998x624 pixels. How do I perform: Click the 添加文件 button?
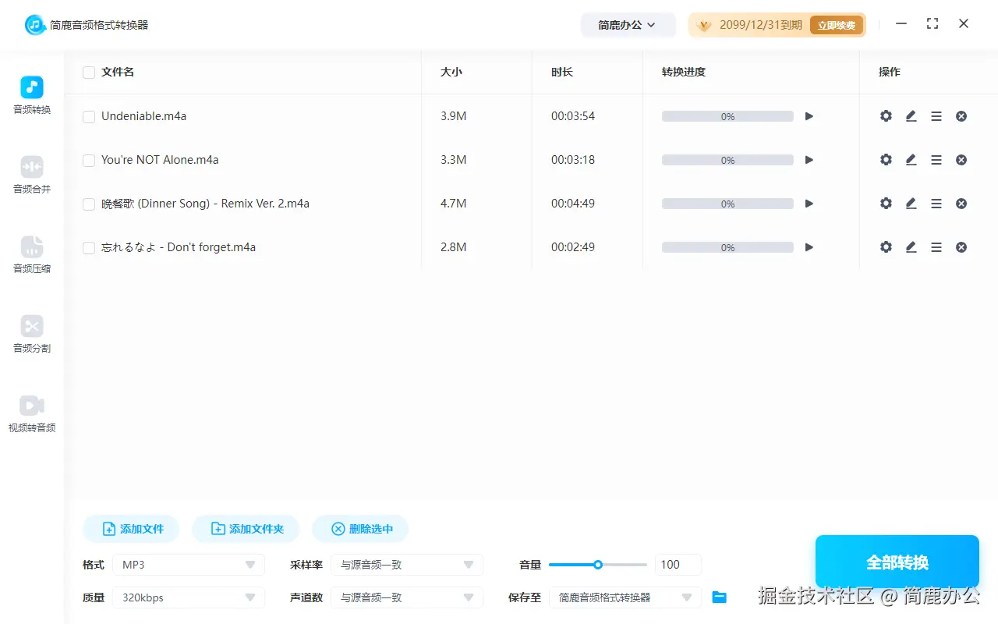(x=131, y=529)
